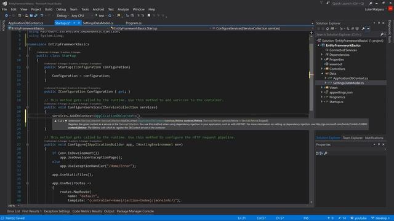This screenshot has height=221, width=394.
Task: Collapse the Startup class outlining toggle
Action: click(x=27, y=56)
